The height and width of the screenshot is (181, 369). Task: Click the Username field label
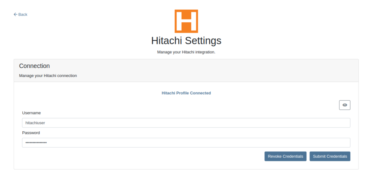pyautogui.click(x=32, y=113)
